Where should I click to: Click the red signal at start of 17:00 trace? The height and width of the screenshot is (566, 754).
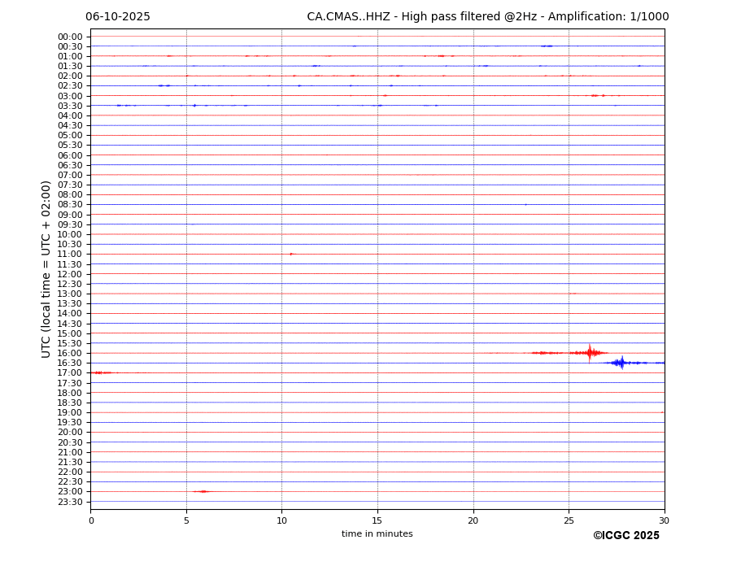tap(101, 372)
